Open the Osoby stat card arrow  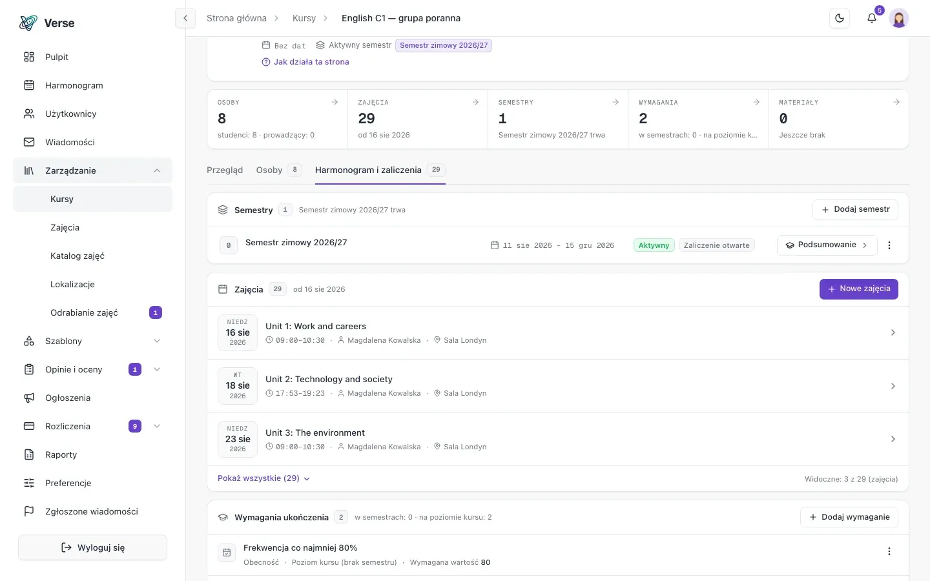pos(335,102)
